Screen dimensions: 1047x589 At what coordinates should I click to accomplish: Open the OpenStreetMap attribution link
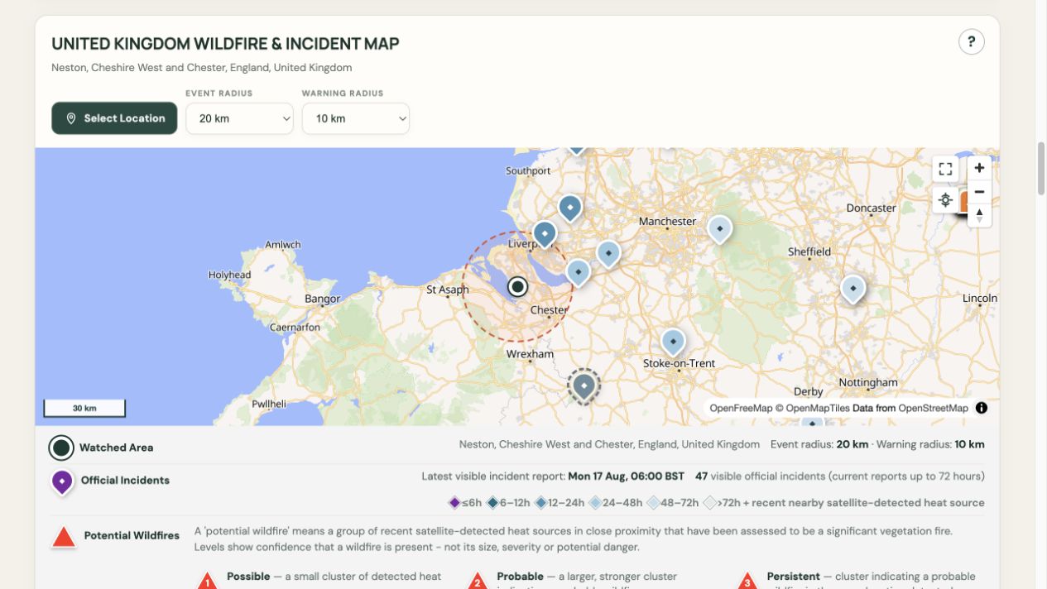click(x=933, y=408)
